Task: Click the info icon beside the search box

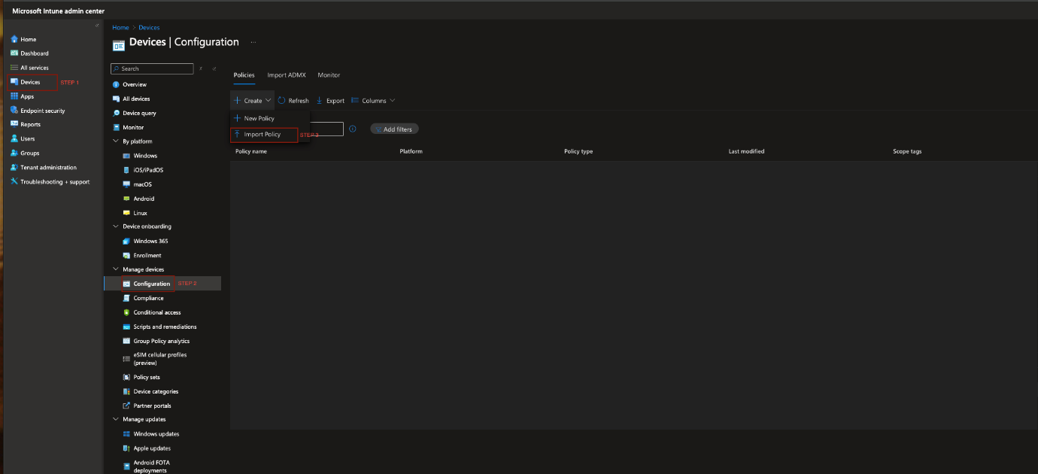Action: tap(352, 129)
